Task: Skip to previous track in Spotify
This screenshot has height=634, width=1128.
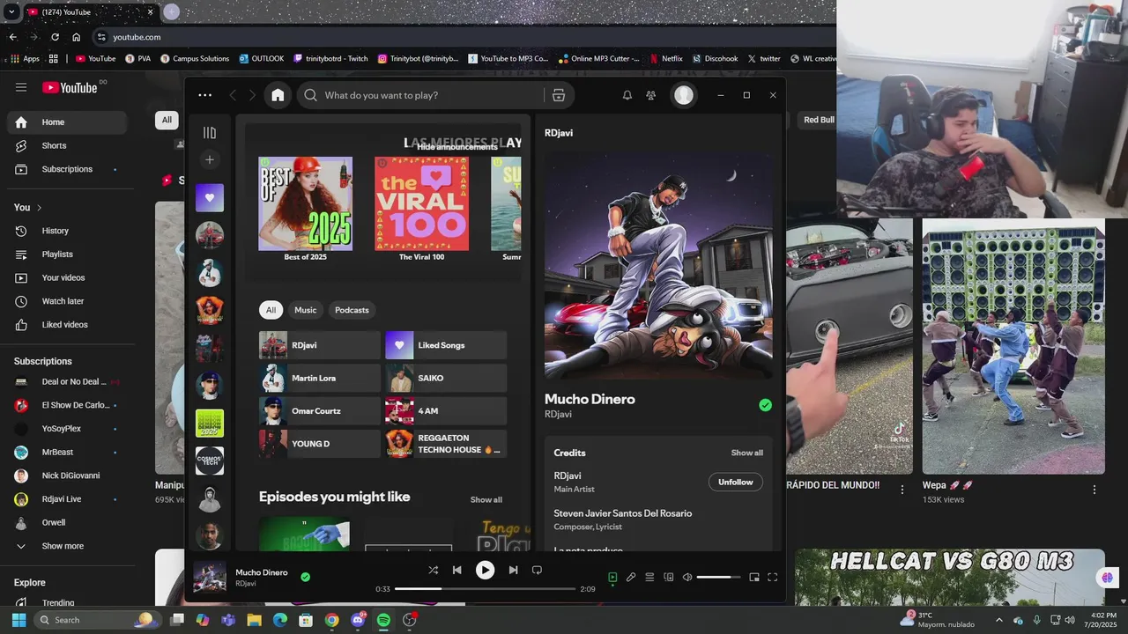Action: (x=456, y=570)
